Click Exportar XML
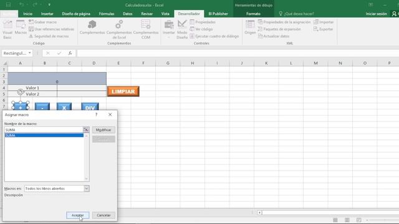 [x=323, y=29]
